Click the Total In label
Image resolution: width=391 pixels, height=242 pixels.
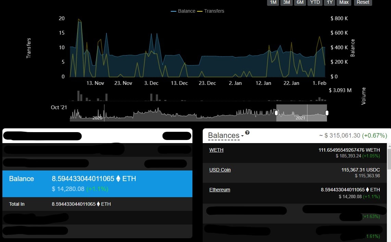click(17, 204)
